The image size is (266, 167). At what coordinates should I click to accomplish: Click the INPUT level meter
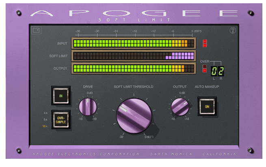coord(134,43)
